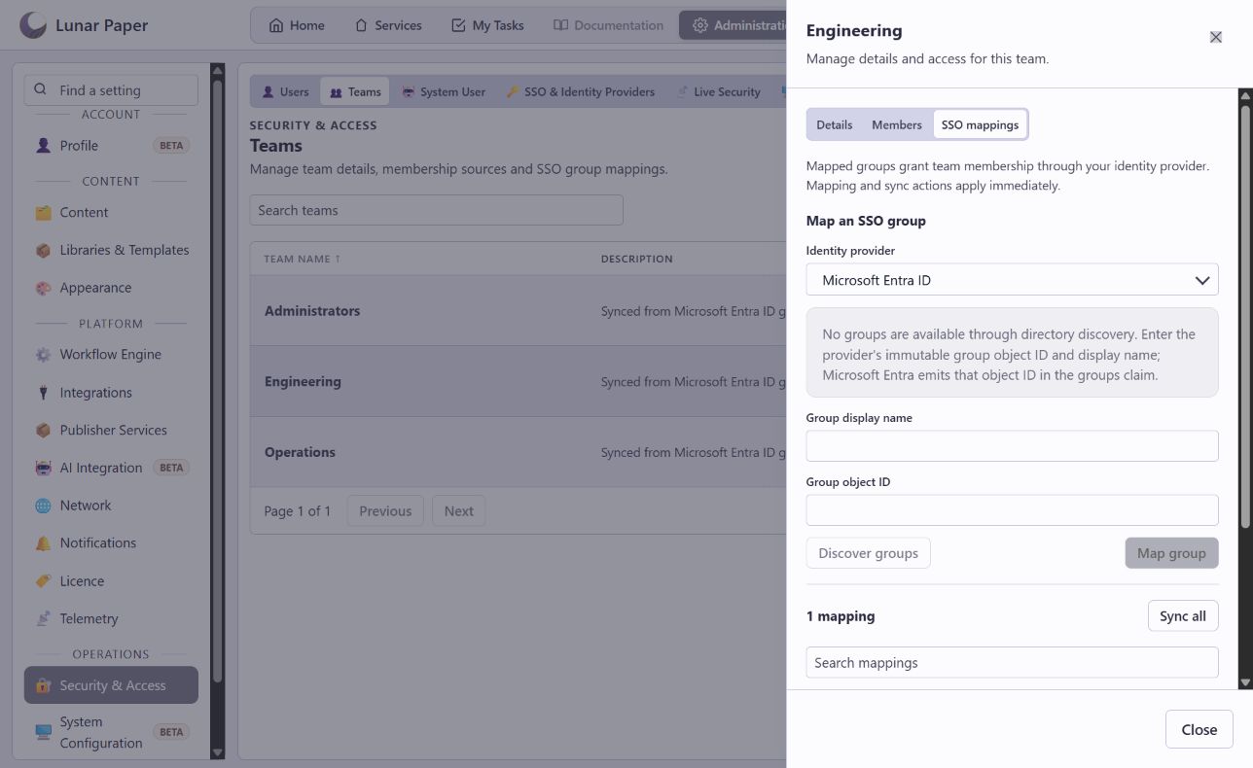Viewport: 1253px width, 768px height.
Task: Click the Profile user icon in sidebar
Action: pyautogui.click(x=43, y=146)
